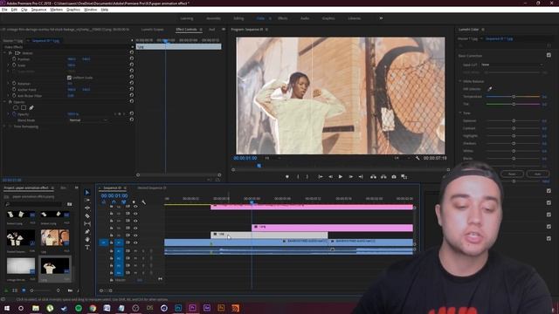Screen dimensions: 559x314
Task: Select the Ripple Edit tool
Action: (87, 208)
